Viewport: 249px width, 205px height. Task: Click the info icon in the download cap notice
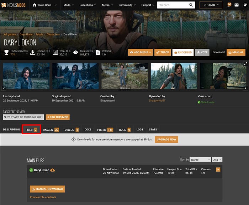pyautogui.click(x=73, y=140)
